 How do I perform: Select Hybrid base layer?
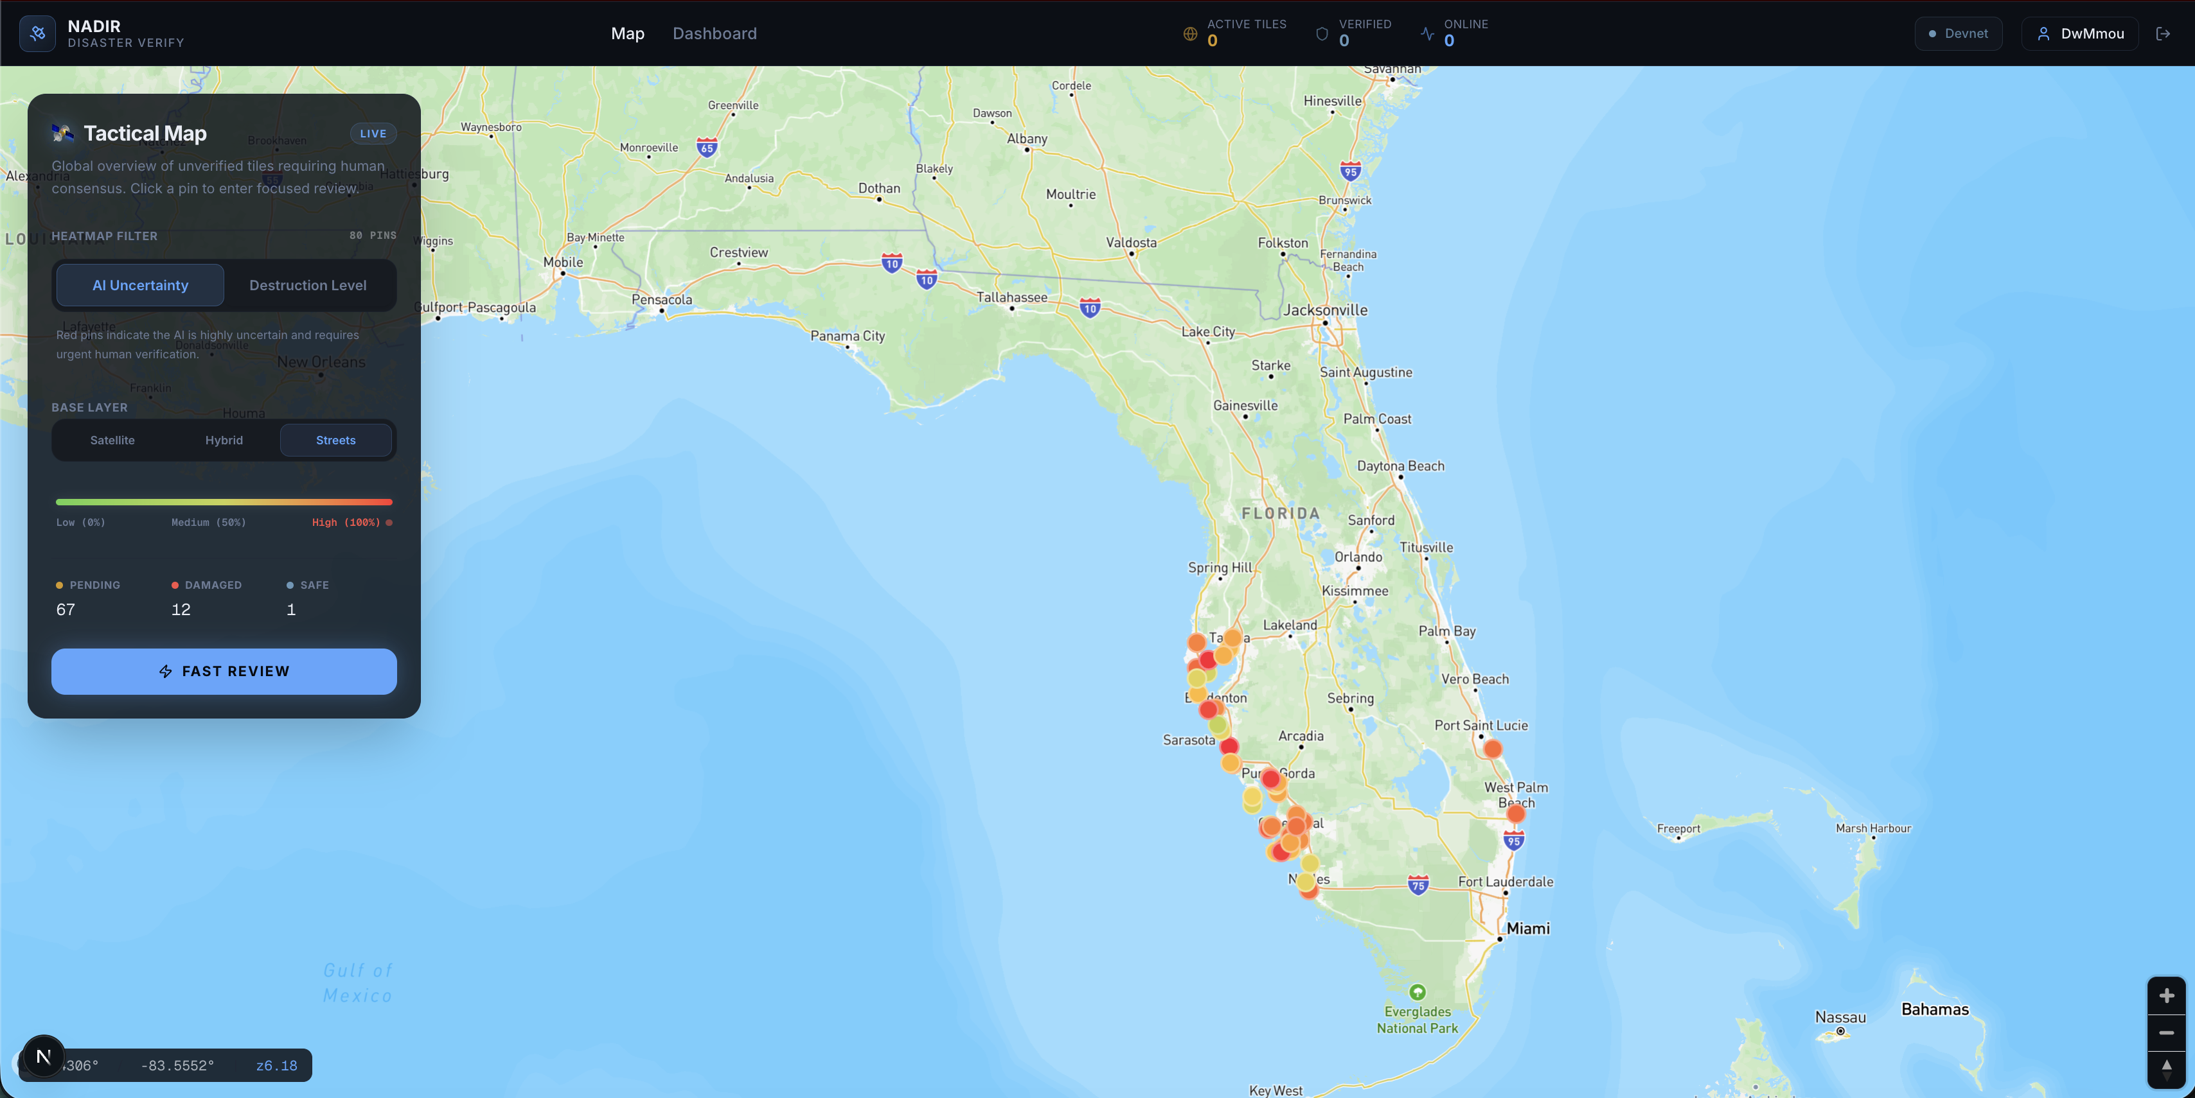click(x=224, y=440)
